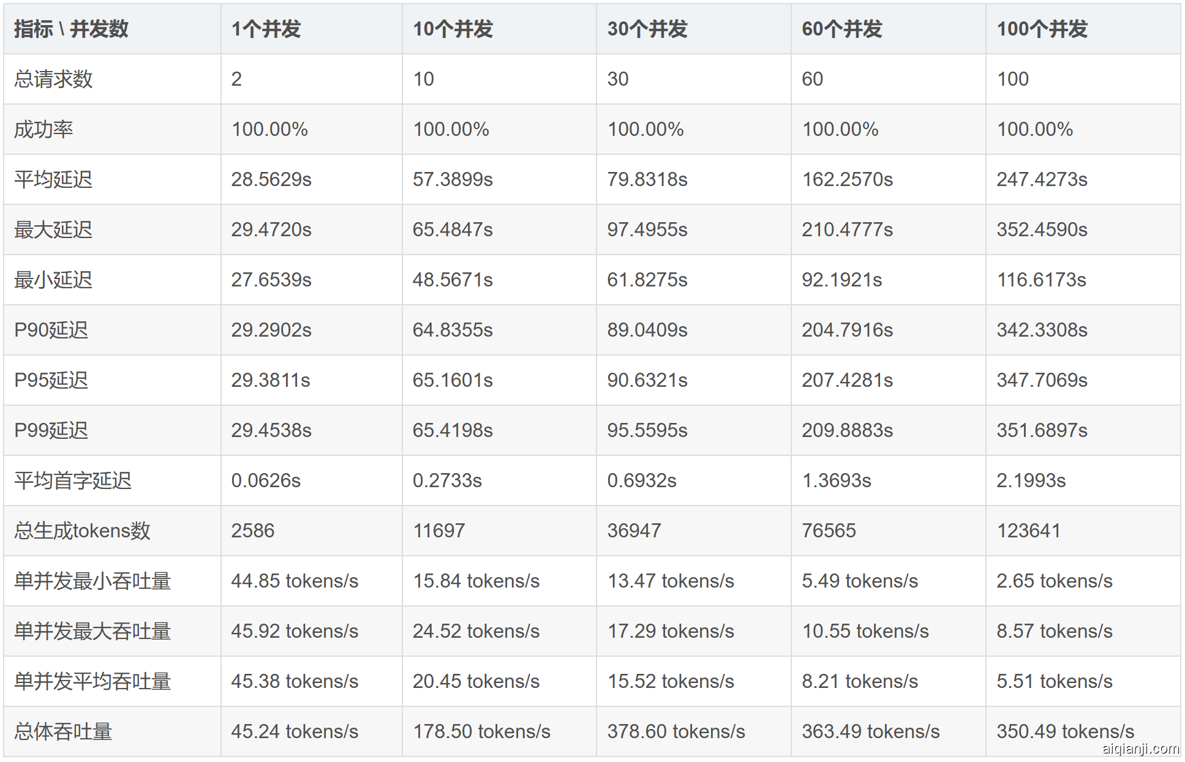Select the max latency cell 352.4590s
This screenshot has height=762, width=1185.
[1042, 230]
